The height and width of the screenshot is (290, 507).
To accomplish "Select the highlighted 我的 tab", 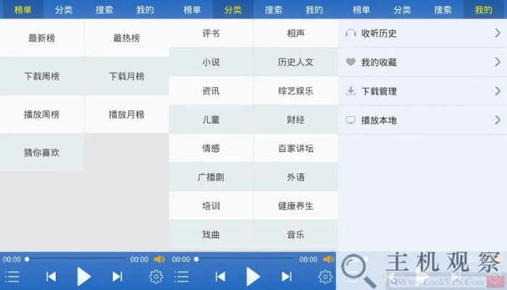I will (x=483, y=9).
